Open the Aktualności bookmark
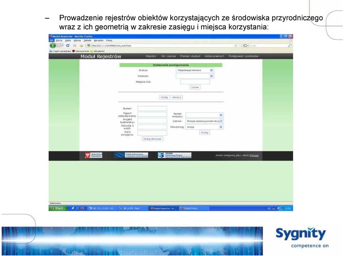344x256 pixels. point(97,51)
